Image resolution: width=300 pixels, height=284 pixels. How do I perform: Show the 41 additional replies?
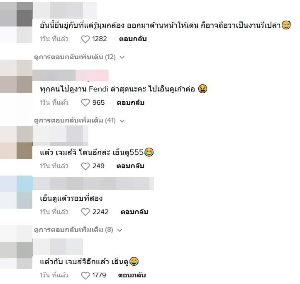pyautogui.click(x=75, y=120)
